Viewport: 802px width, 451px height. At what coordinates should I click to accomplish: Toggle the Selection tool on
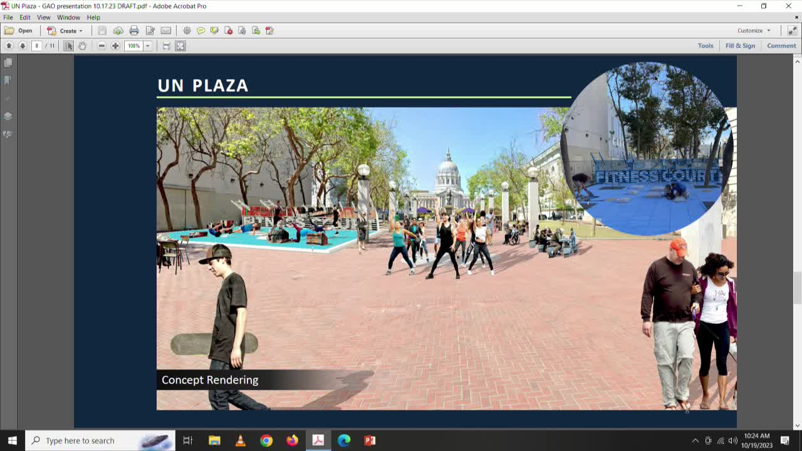click(x=69, y=45)
